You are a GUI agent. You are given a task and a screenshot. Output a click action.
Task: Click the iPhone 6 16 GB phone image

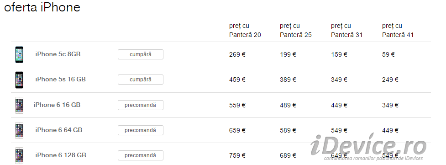click(x=19, y=105)
